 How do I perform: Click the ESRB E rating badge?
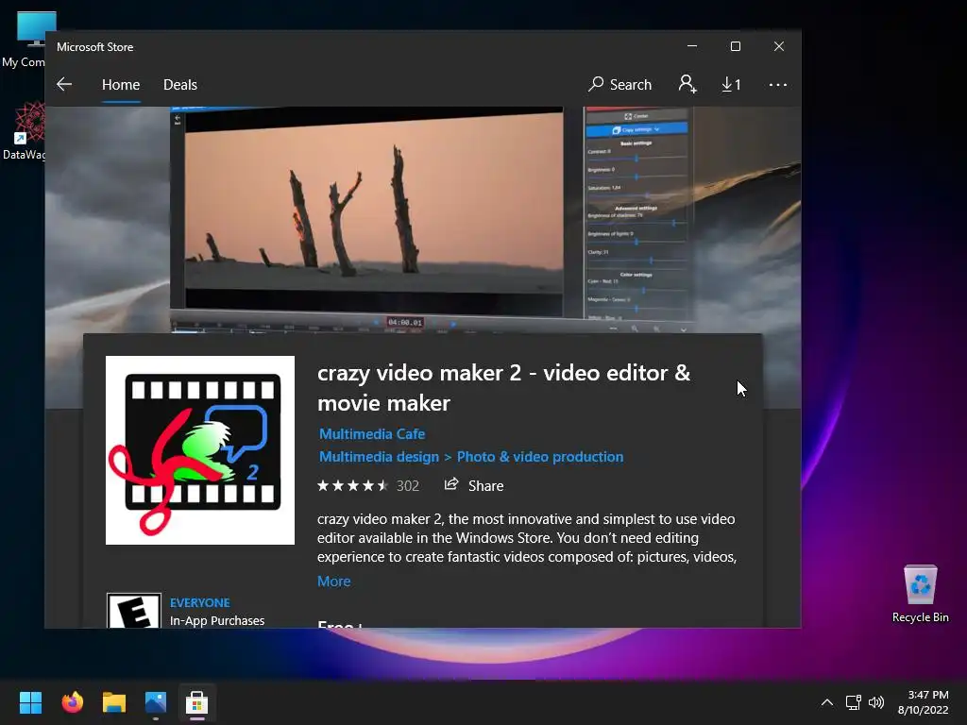point(134,611)
